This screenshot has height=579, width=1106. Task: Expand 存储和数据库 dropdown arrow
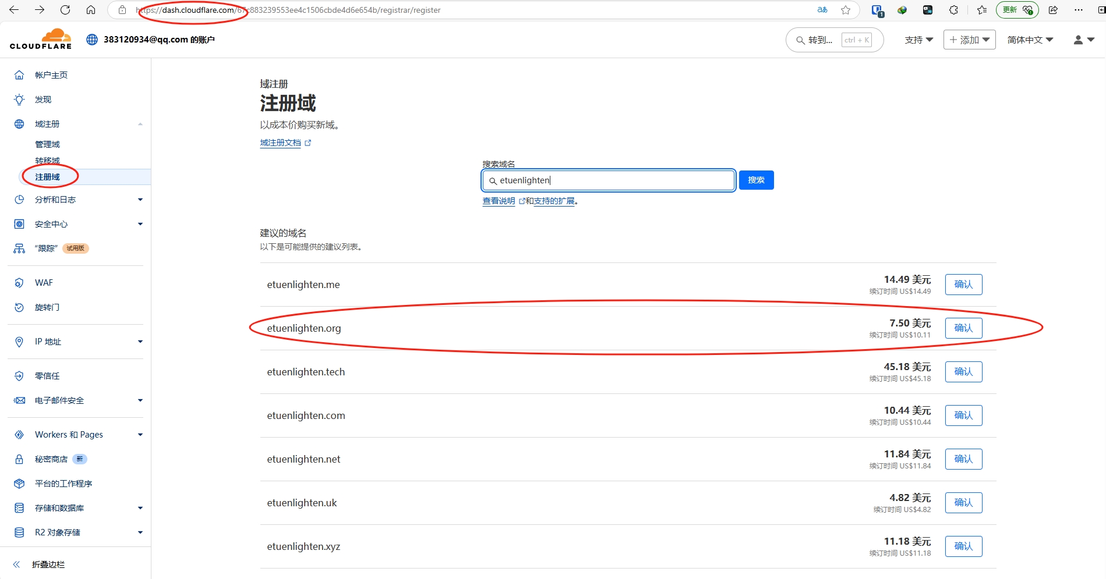(140, 508)
